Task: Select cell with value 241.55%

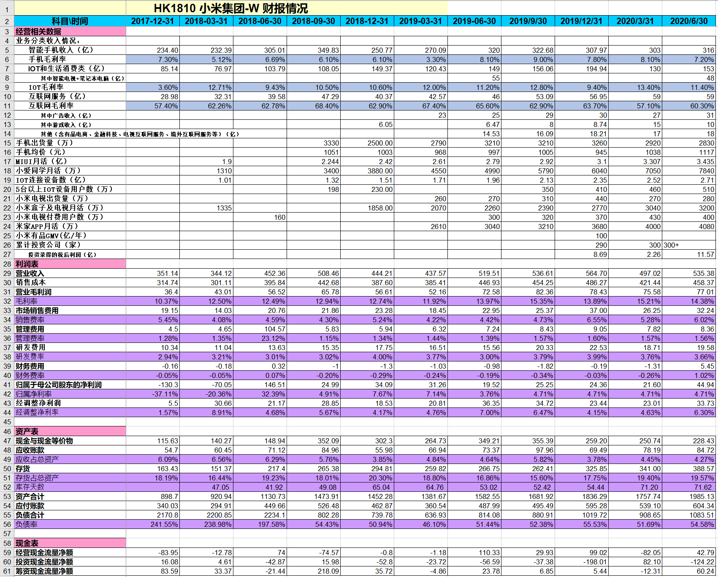Action: (x=153, y=524)
